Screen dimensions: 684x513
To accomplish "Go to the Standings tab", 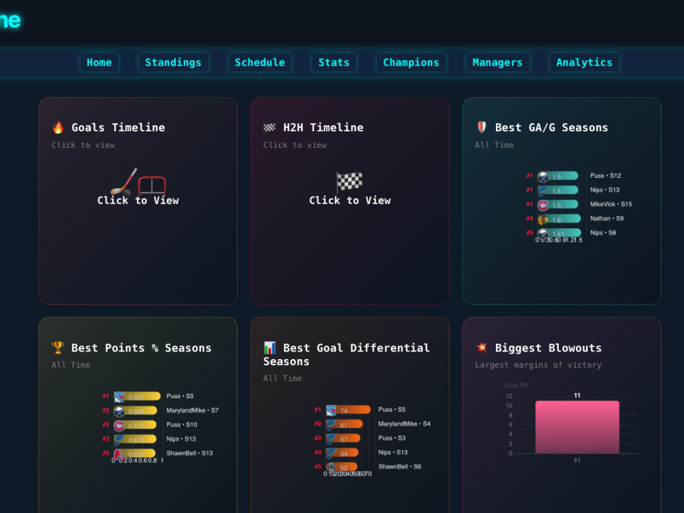I will (x=173, y=62).
